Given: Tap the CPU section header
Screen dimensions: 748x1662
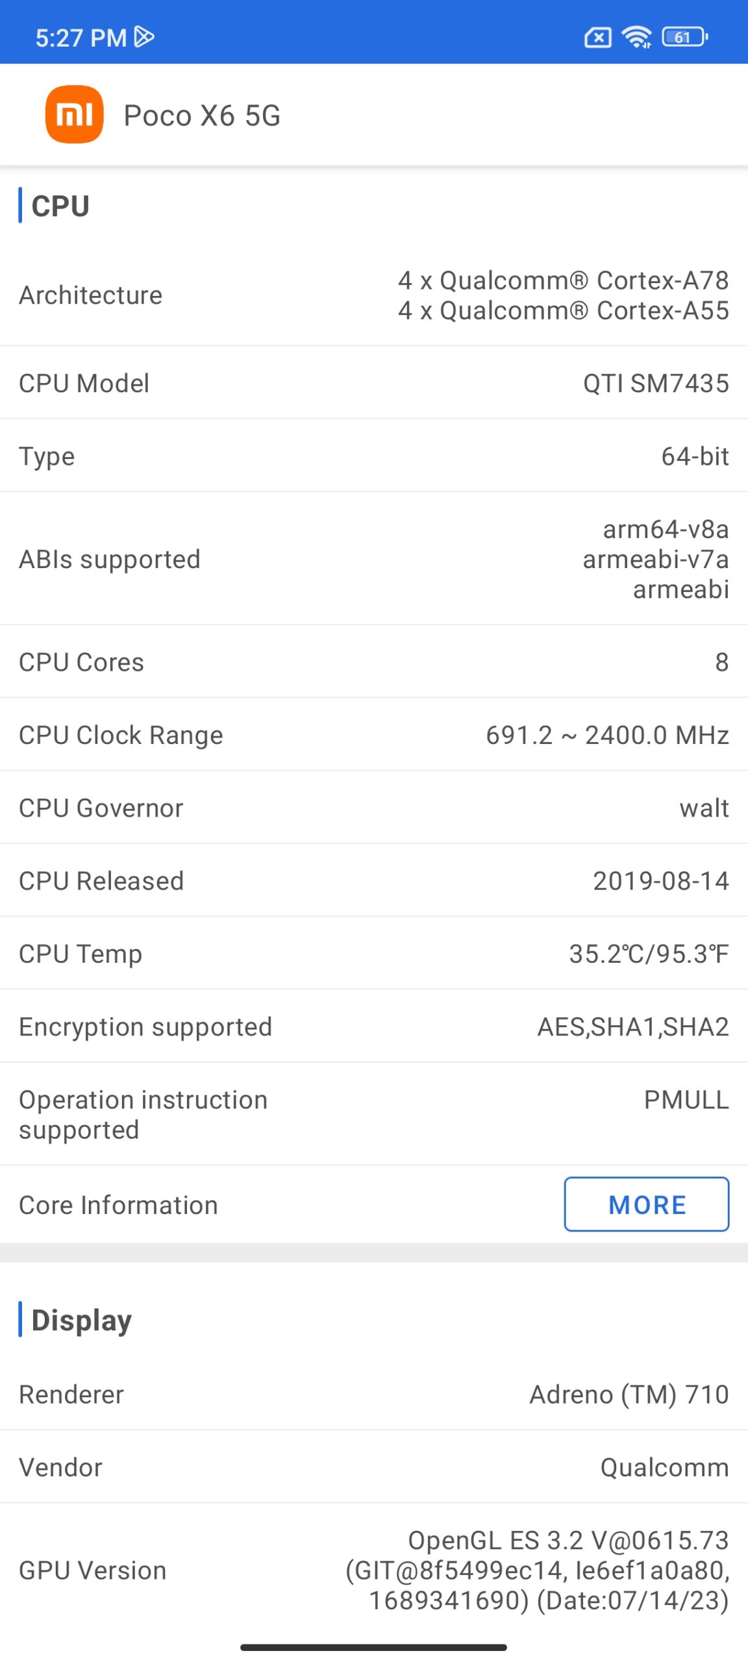Looking at the screenshot, I should pos(60,206).
